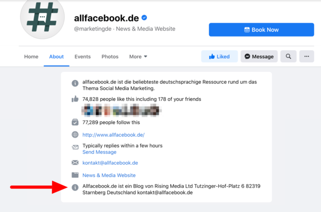Viewport: 321px width, 212px height.
Task: Select the Events tab
Action: pos(83,56)
